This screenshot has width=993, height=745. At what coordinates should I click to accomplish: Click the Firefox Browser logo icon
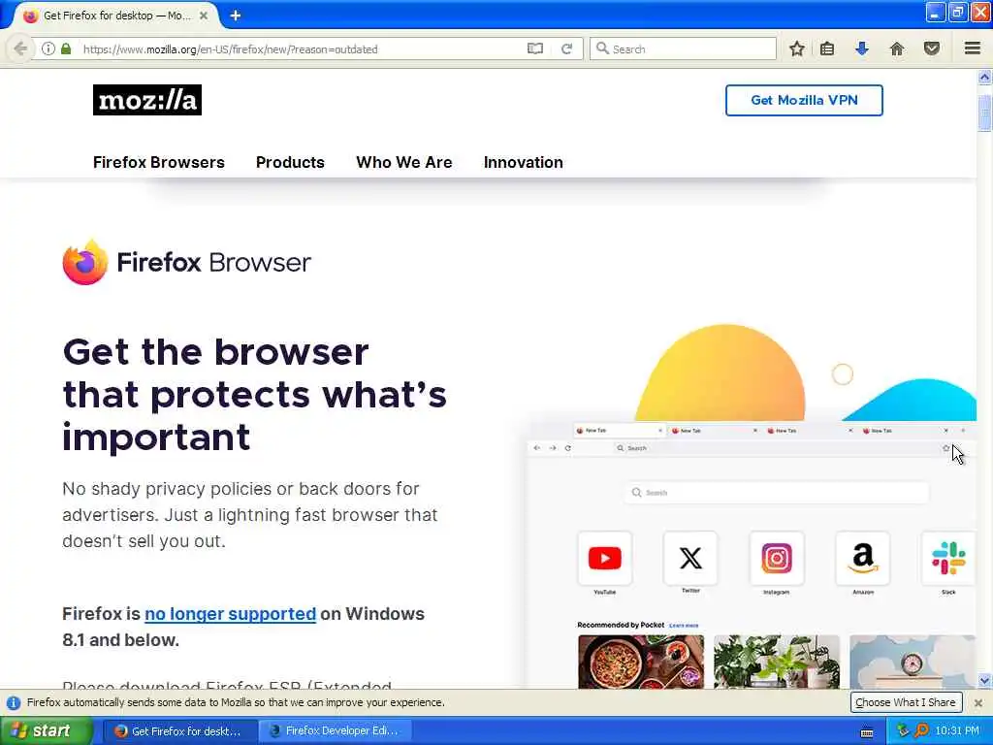tap(85, 262)
